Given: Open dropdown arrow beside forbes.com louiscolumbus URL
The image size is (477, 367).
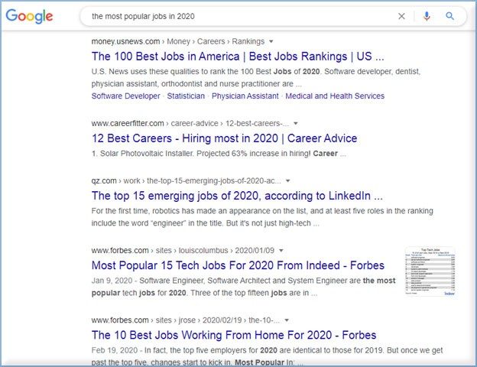Looking at the screenshot, I should pyautogui.click(x=281, y=250).
